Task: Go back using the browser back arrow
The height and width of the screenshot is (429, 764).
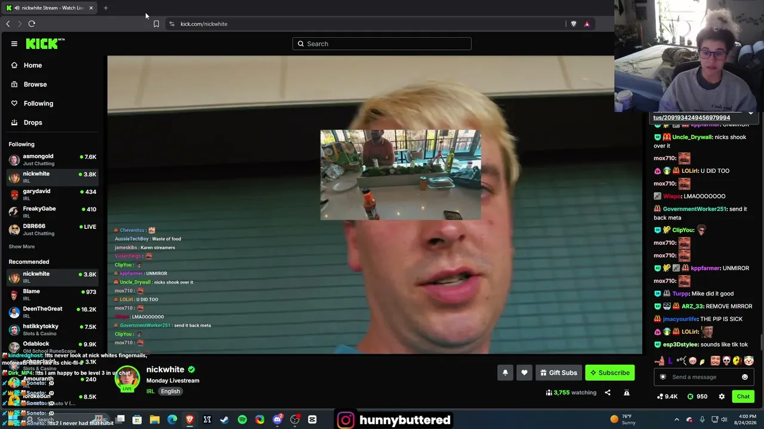Action: (8, 24)
